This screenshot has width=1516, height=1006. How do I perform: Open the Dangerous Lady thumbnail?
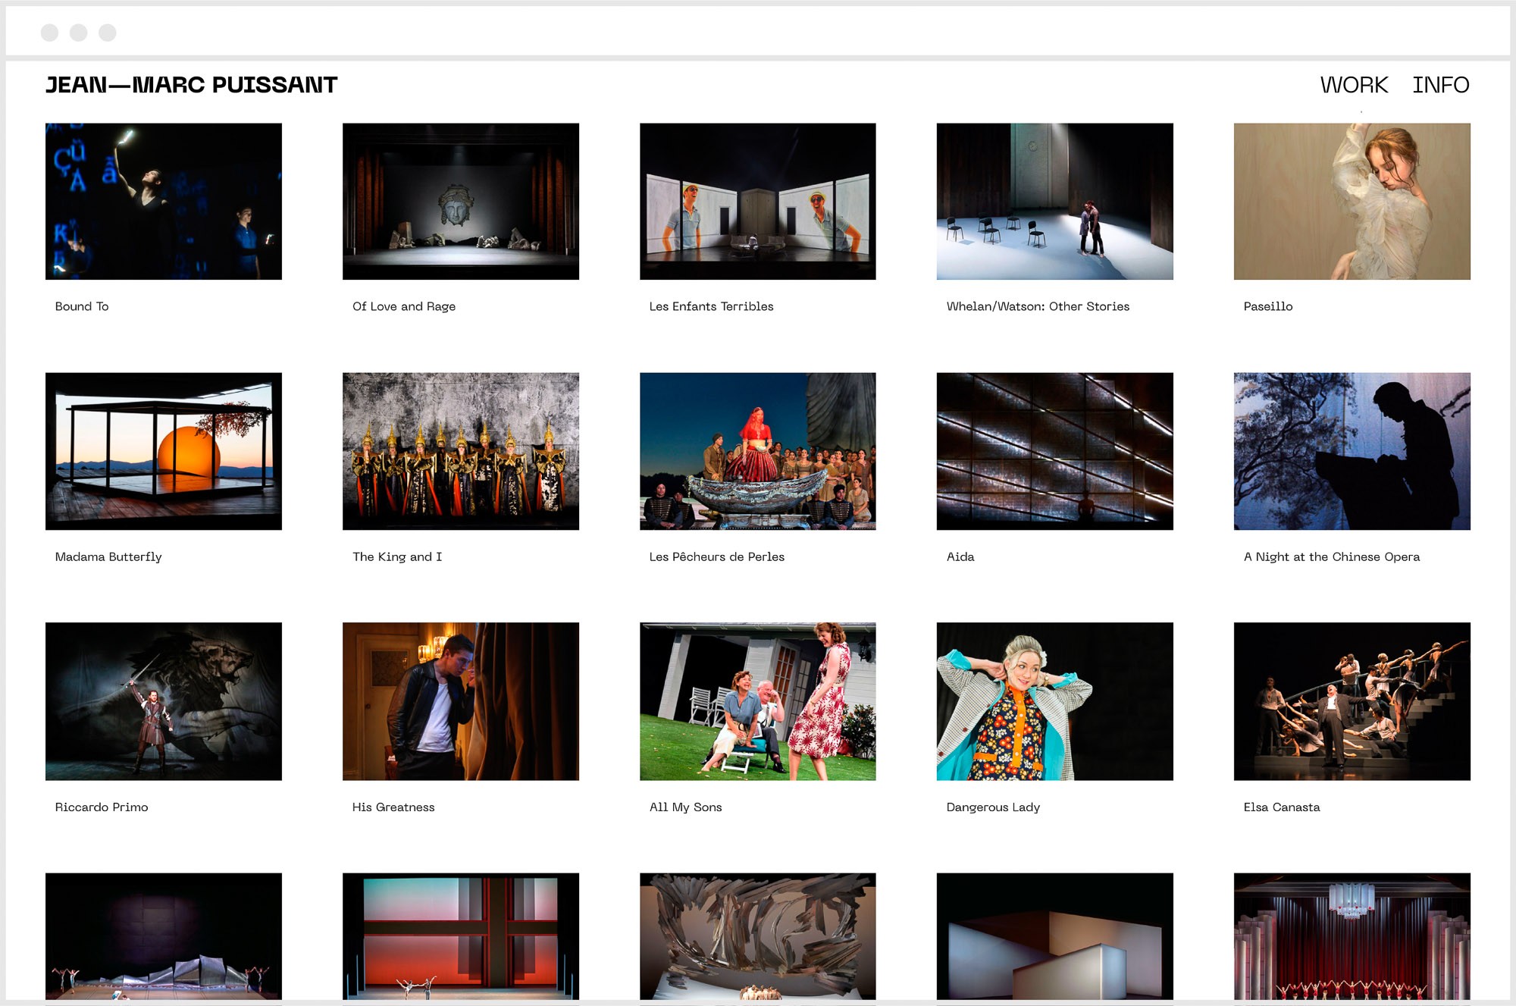coord(1055,701)
